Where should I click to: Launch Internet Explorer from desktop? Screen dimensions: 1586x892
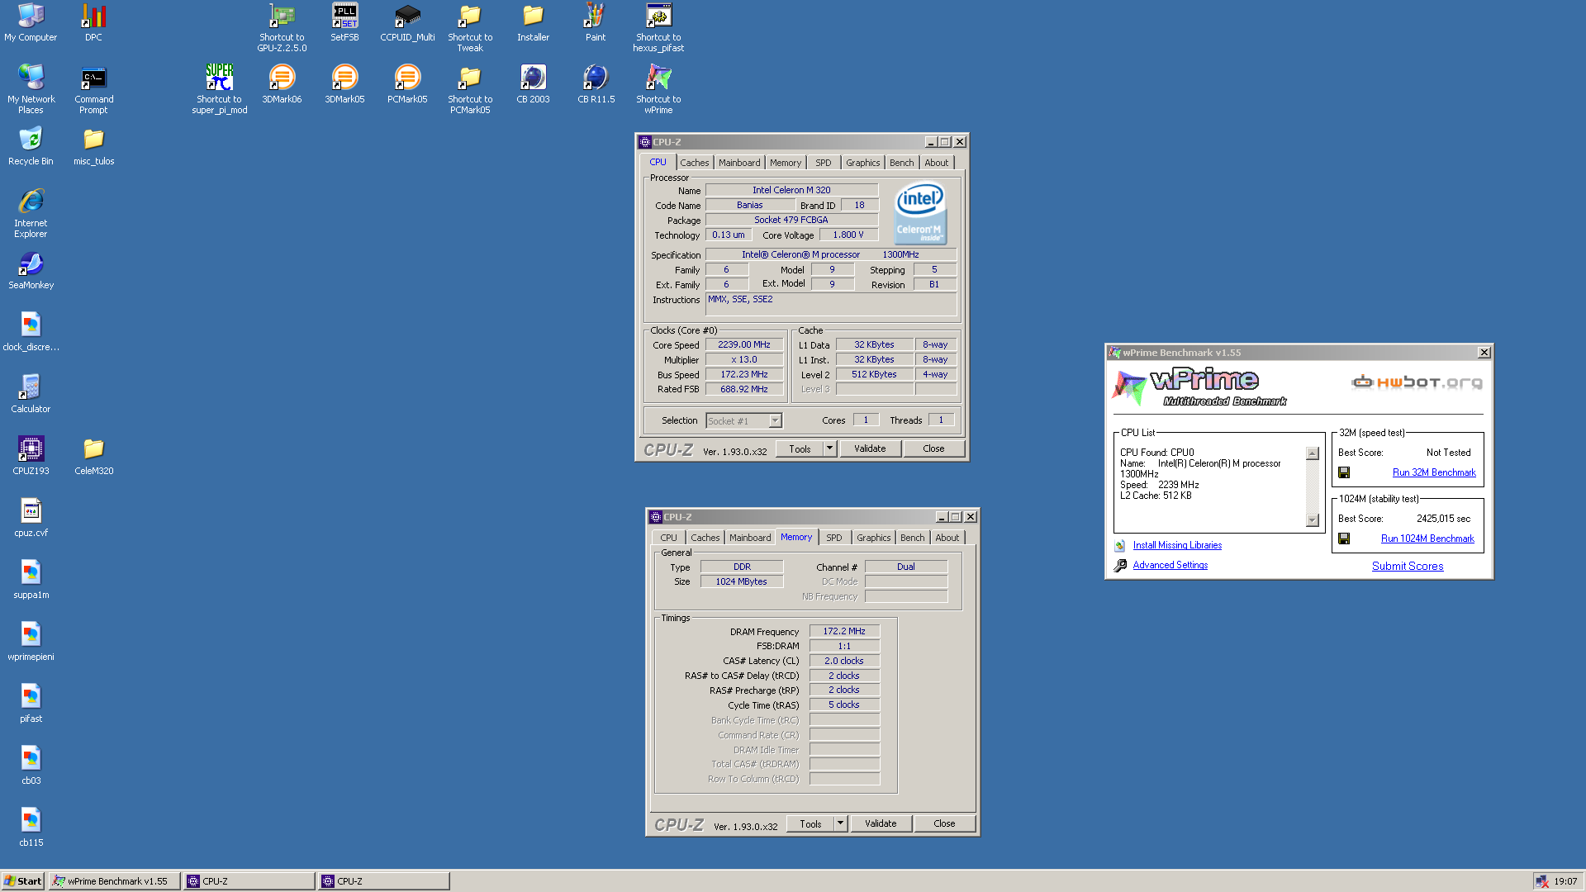(x=31, y=212)
